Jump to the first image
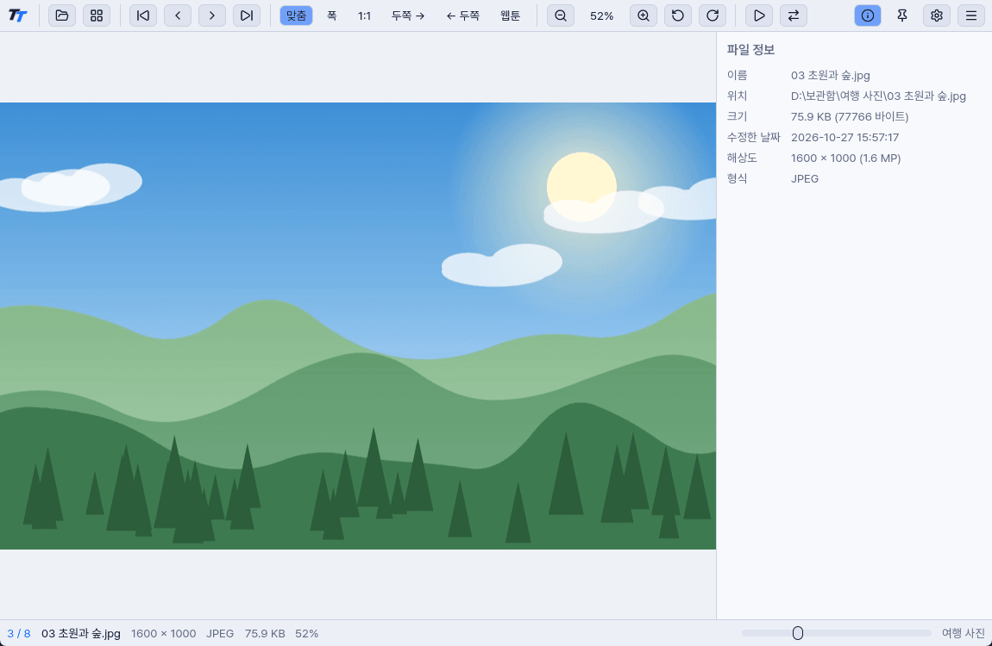This screenshot has width=992, height=646. click(143, 16)
